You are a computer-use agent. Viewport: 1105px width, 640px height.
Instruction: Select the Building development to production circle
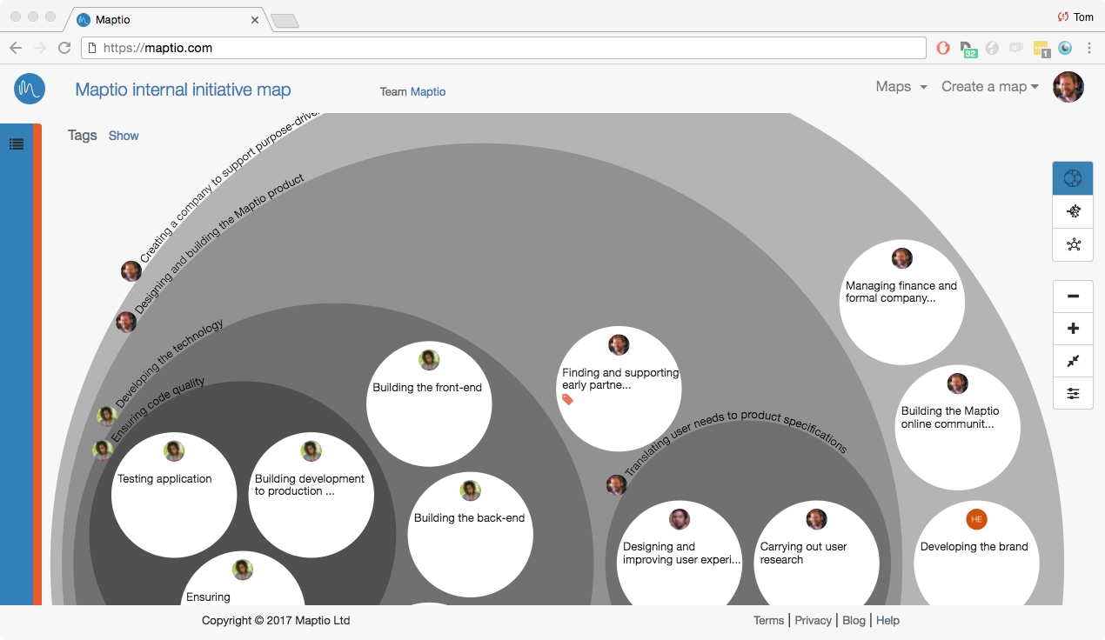tap(311, 496)
